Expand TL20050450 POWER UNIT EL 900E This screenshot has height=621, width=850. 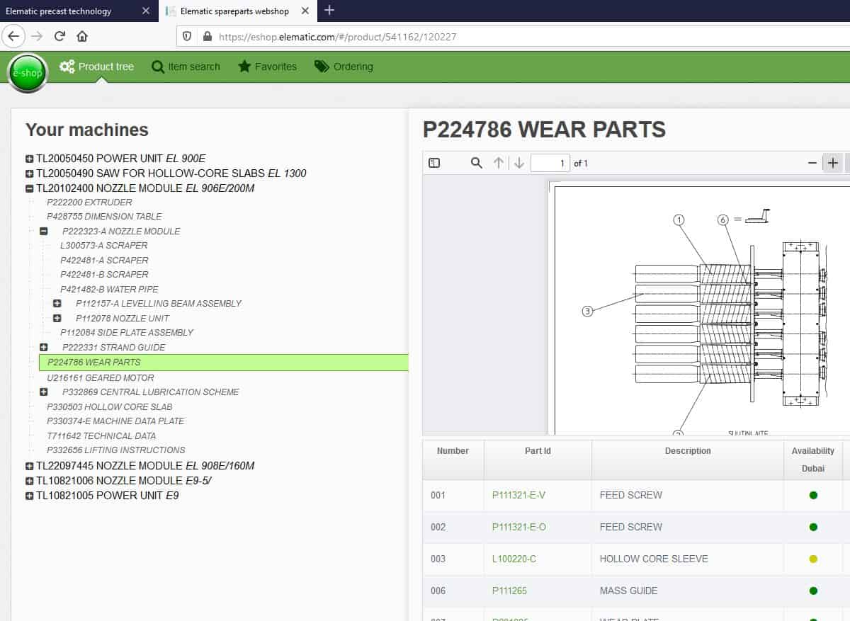(x=30, y=159)
